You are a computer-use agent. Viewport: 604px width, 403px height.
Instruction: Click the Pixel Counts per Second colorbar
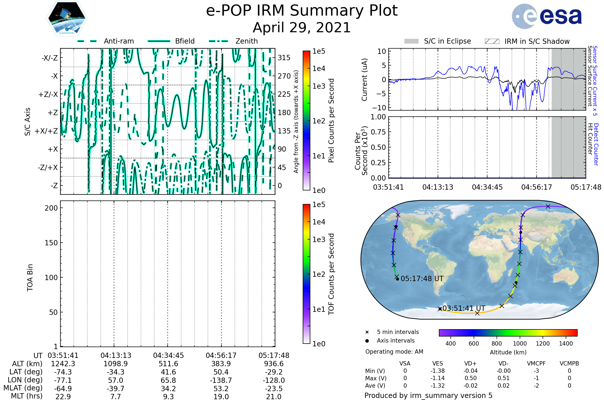point(306,121)
